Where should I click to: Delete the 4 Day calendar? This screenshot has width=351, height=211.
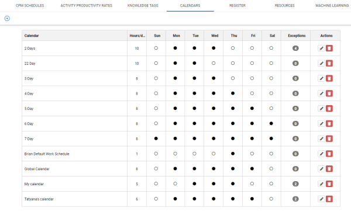click(329, 94)
